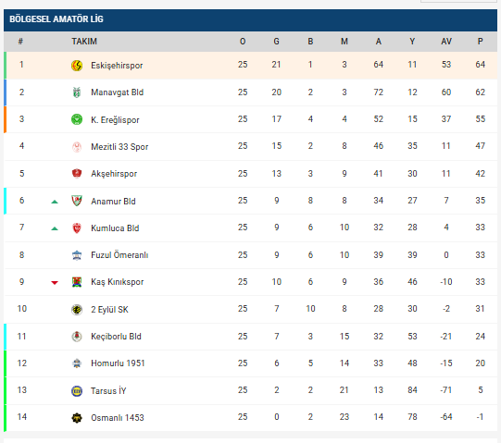The width and height of the screenshot is (501, 443).
Task: Click the Osmanlı 1453 black logo
Action: click(x=77, y=418)
